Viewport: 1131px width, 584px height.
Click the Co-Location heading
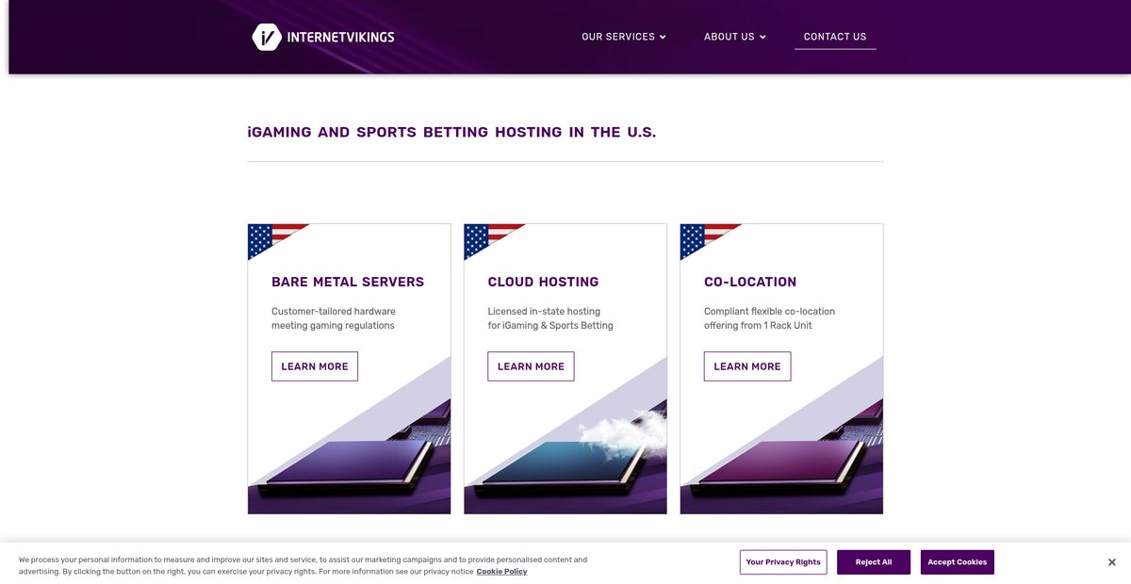750,282
